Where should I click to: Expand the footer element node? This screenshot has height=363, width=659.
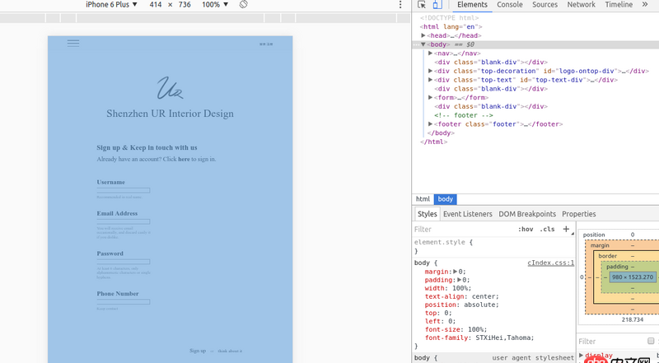click(x=431, y=124)
